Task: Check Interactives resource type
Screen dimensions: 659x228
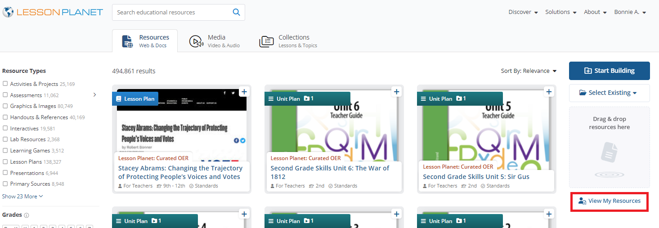Action: pyautogui.click(x=5, y=128)
